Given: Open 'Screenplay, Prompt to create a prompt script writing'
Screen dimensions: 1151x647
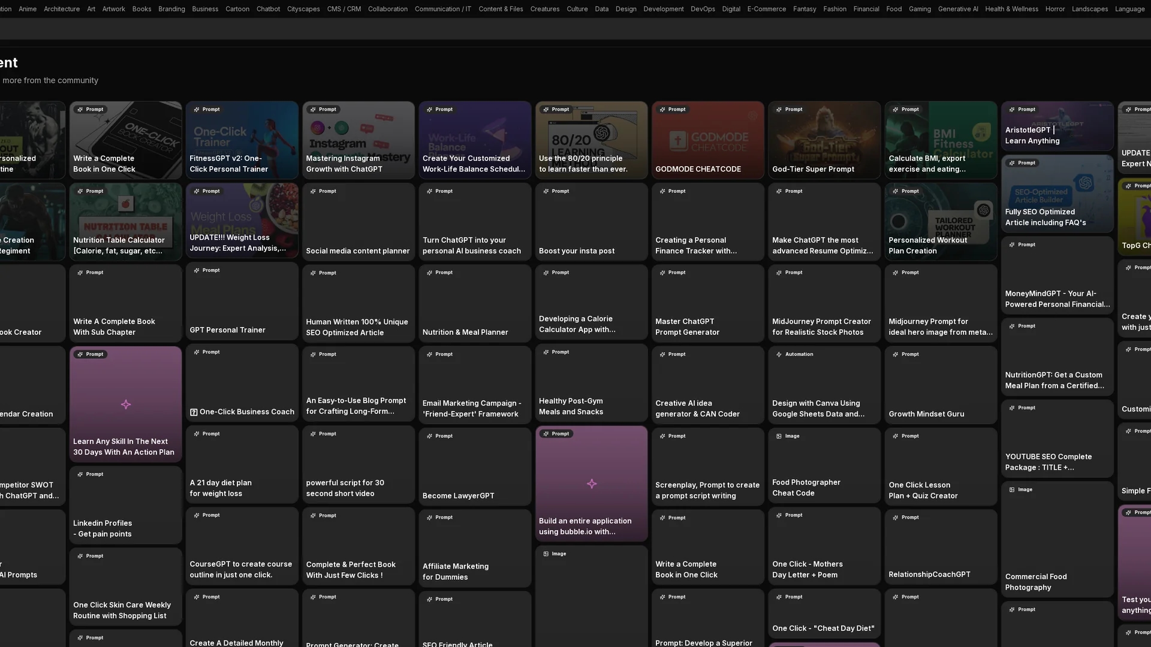Looking at the screenshot, I should 707,467.
